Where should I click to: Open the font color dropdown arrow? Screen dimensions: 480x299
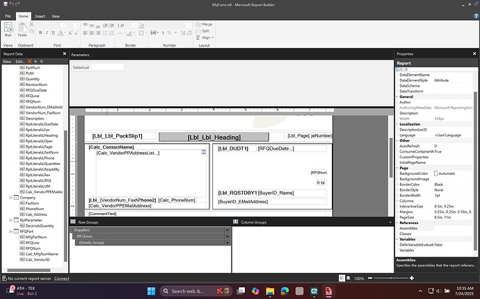[x=65, y=33]
